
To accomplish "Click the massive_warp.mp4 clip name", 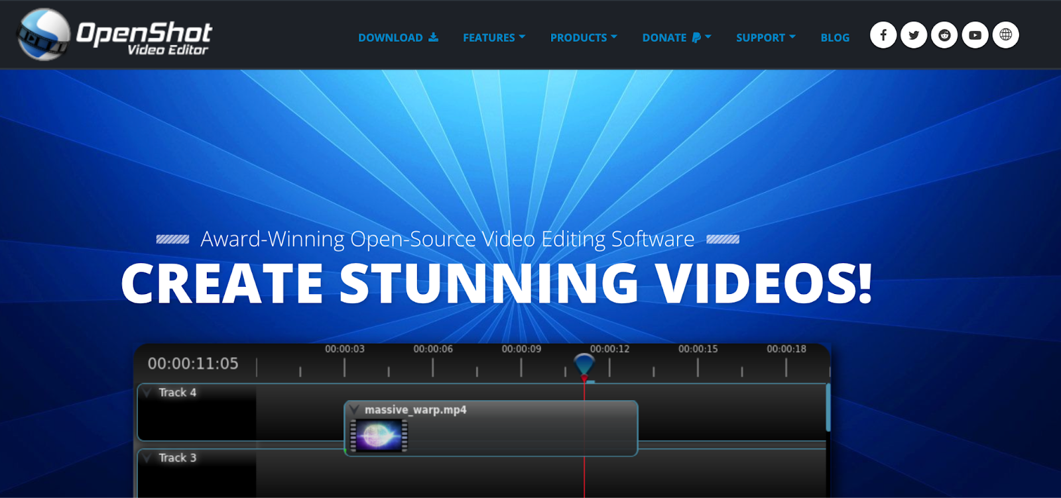I will [x=416, y=410].
